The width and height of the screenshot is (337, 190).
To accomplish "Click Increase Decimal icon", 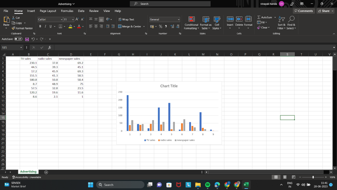I will (x=172, y=26).
